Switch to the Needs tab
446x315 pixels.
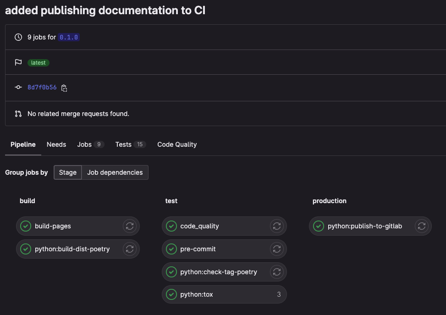click(56, 144)
